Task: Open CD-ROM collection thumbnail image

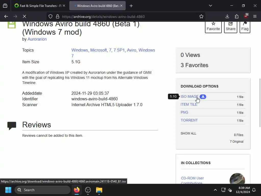Action: tap(237, 178)
